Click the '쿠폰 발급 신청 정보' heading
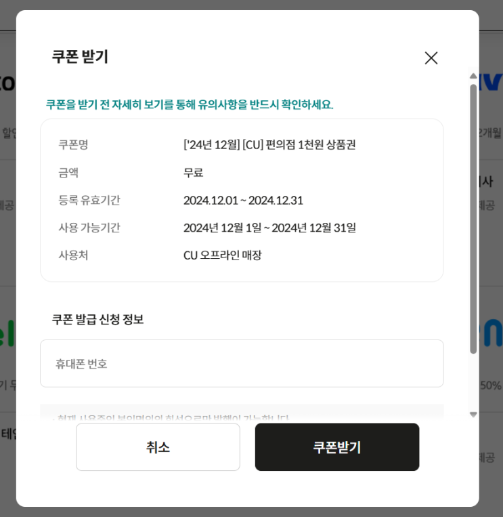Screen dimensions: 503x517 click(98, 319)
